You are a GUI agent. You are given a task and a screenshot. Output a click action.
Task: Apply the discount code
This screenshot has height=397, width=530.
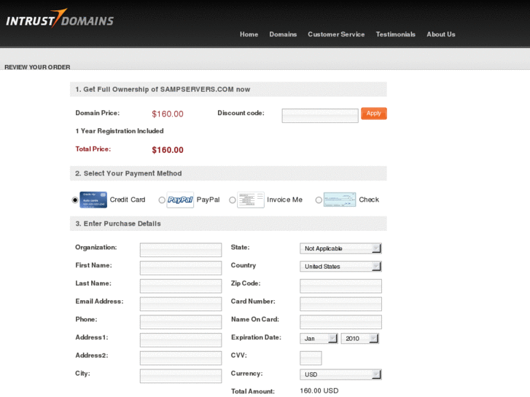click(x=374, y=114)
